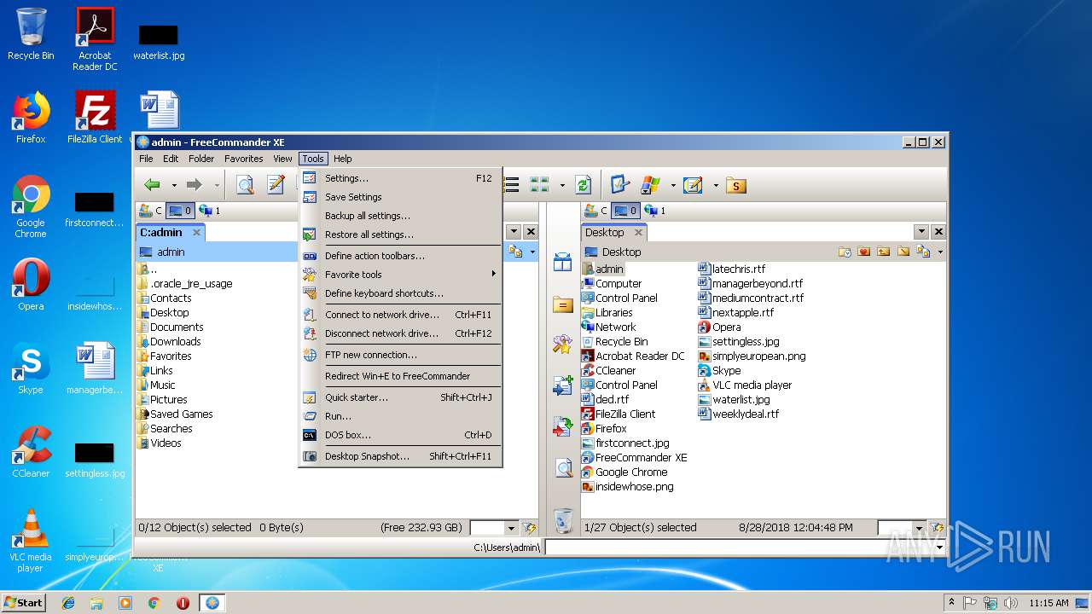Open the Favorites menu in menu bar
This screenshot has width=1092, height=614.
coord(244,159)
